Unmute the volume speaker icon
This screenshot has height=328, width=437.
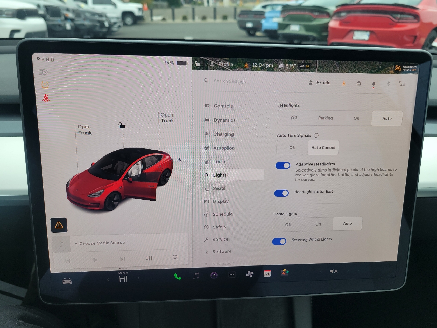coord(334,271)
